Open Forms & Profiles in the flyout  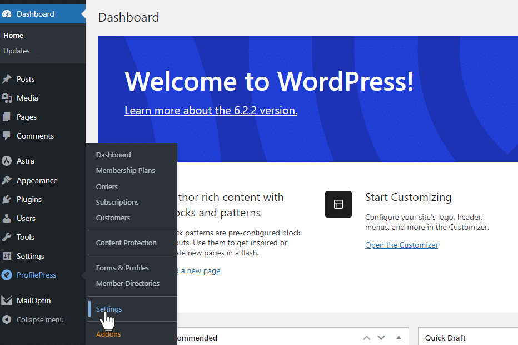point(122,268)
